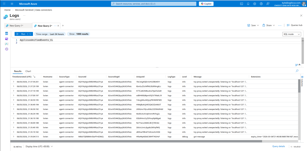Image resolution: width=307 pixels, height=151 pixels.
Task: Open the more options ellipsis beside Share
Action: pyautogui.click(x=280, y=25)
